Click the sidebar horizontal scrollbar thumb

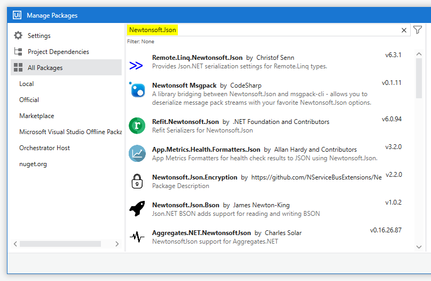pyautogui.click(x=60, y=244)
